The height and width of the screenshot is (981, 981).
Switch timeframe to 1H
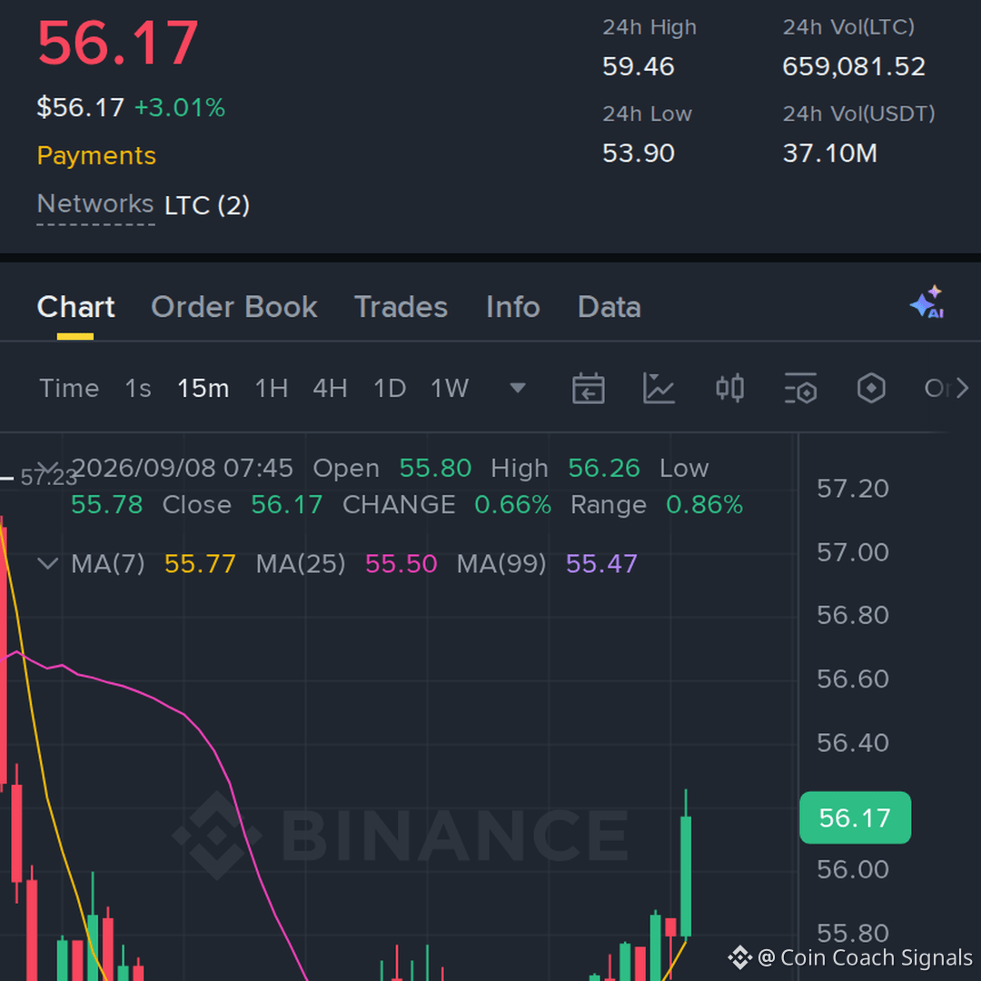[x=272, y=389]
